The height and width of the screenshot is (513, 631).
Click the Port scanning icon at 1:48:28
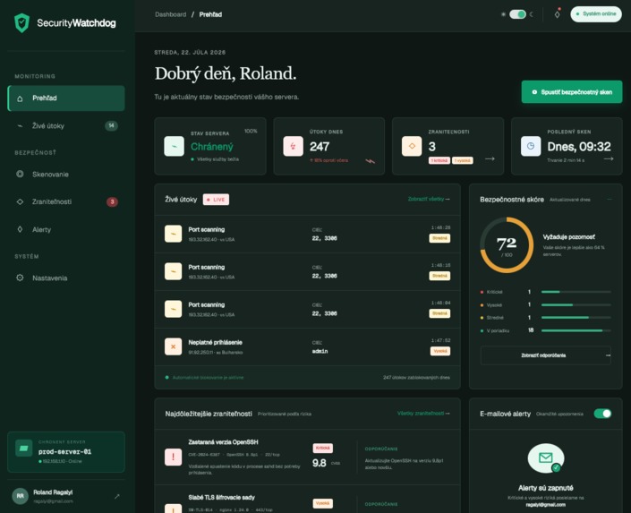click(173, 234)
